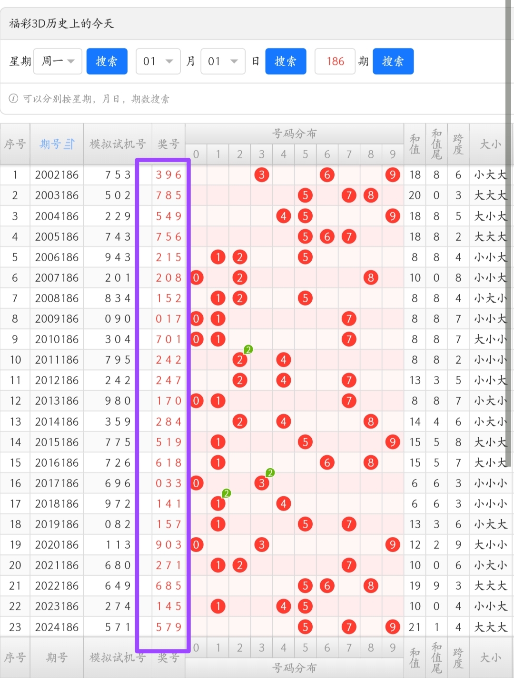Click the 模拟试机号 top column header
Image resolution: width=514 pixels, height=678 pixels.
[x=118, y=144]
